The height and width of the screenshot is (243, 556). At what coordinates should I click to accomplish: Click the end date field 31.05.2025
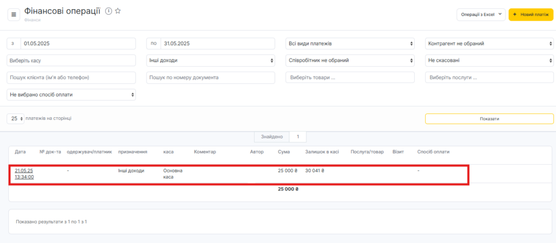coord(217,43)
